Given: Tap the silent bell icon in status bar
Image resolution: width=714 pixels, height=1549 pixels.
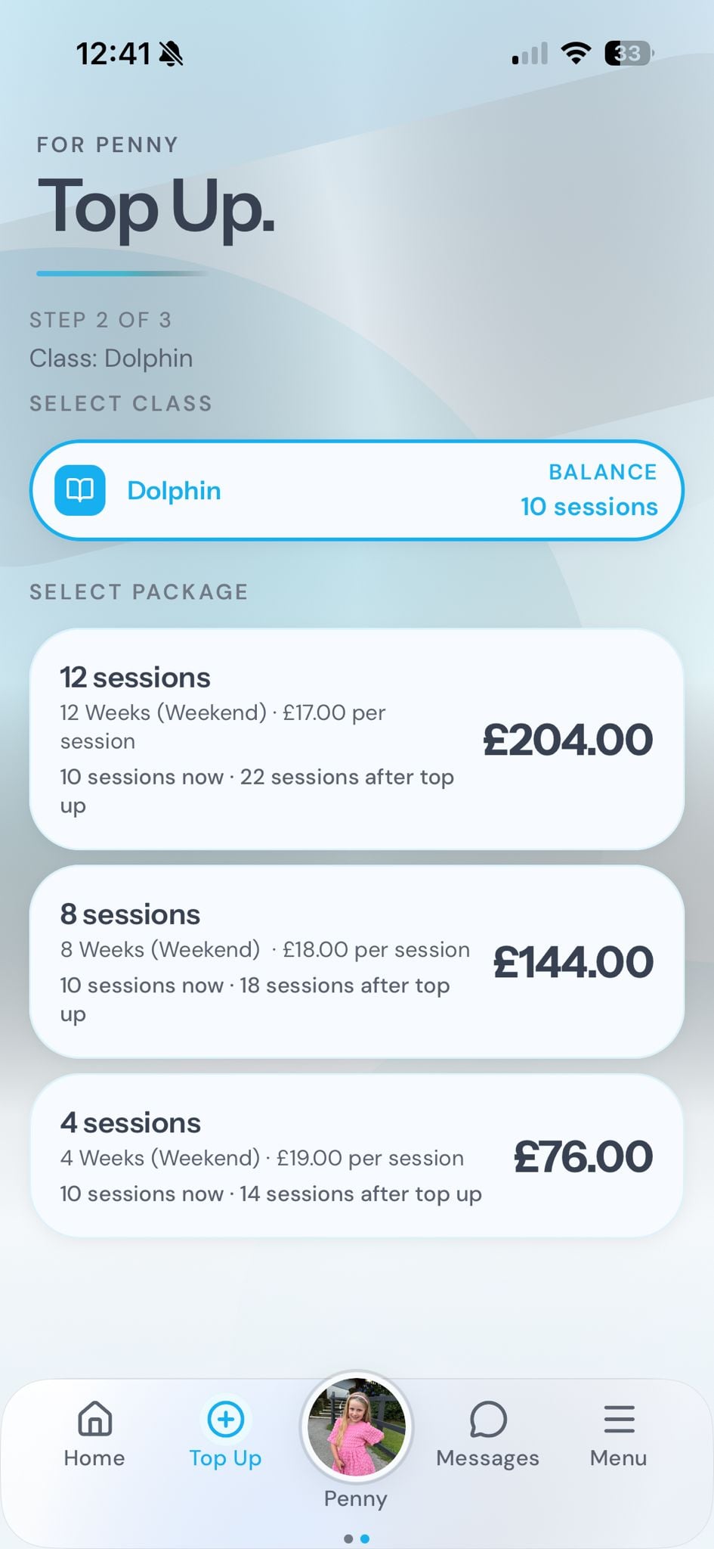Looking at the screenshot, I should (x=172, y=54).
